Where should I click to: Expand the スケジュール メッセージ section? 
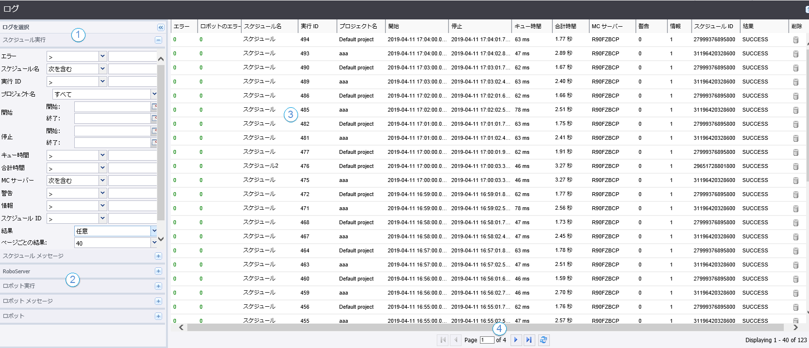158,256
